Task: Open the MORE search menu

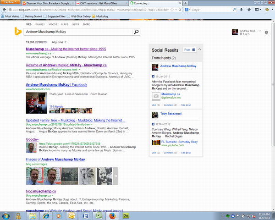Action: point(86,24)
